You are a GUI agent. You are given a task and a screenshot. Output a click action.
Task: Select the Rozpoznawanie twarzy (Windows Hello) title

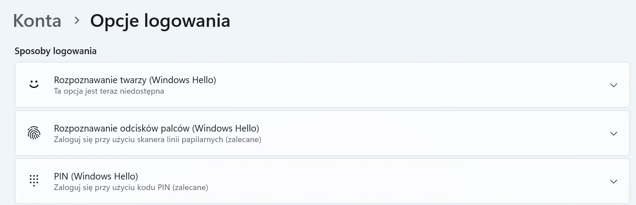pyautogui.click(x=135, y=80)
